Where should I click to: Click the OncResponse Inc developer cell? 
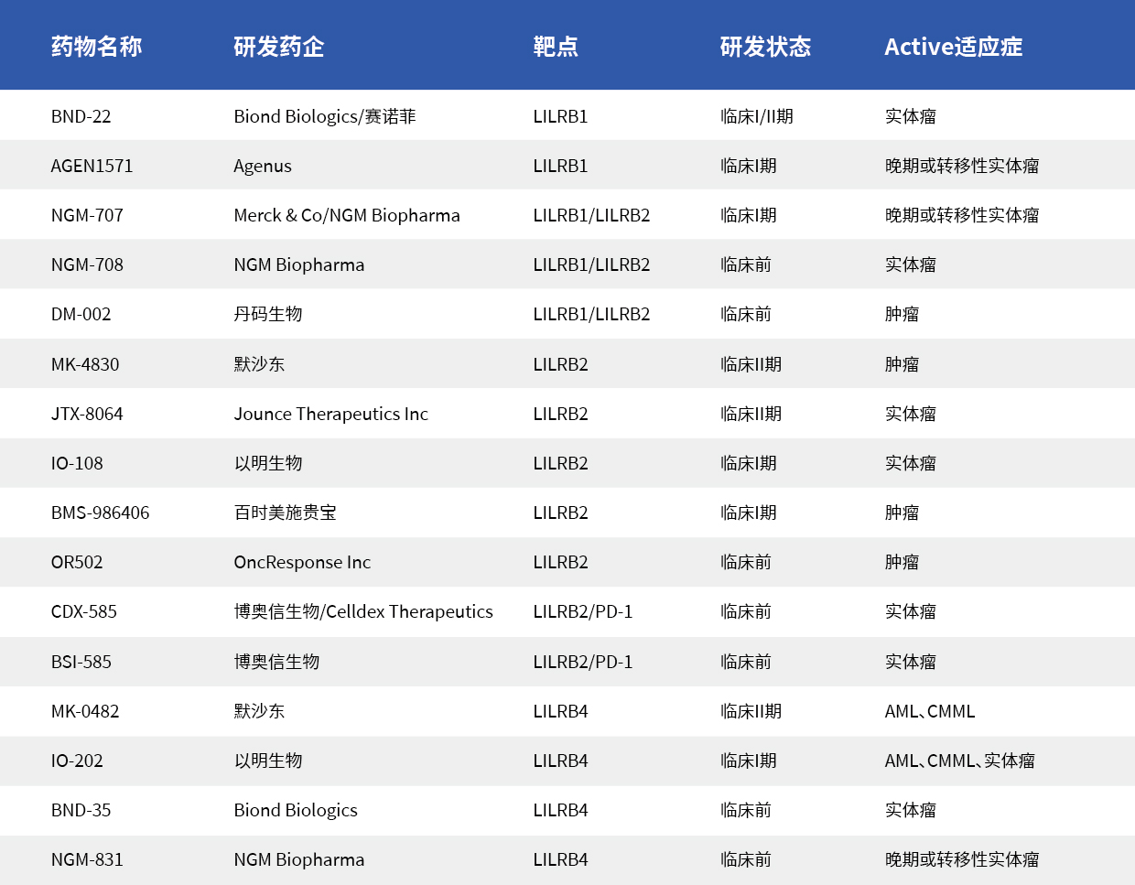coord(301,563)
